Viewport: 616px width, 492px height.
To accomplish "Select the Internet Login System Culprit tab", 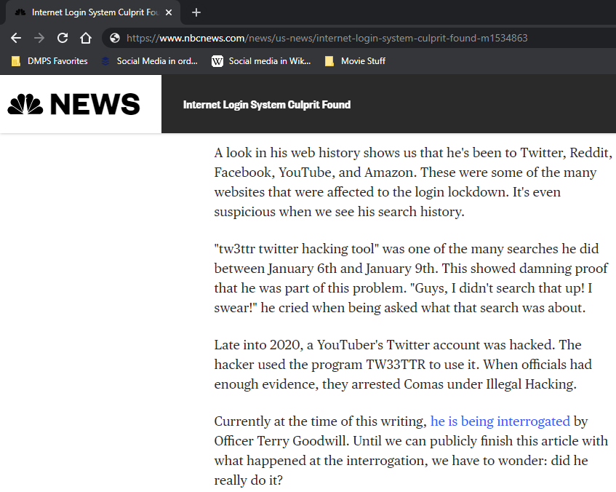I will 92,12.
